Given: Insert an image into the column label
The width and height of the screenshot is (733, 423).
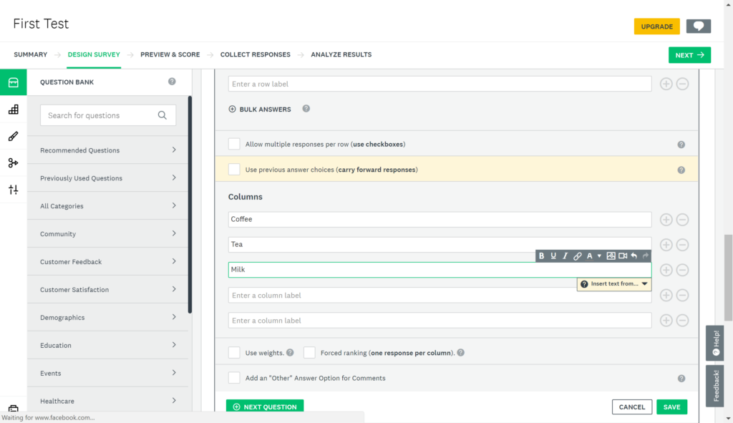Looking at the screenshot, I should point(611,256).
